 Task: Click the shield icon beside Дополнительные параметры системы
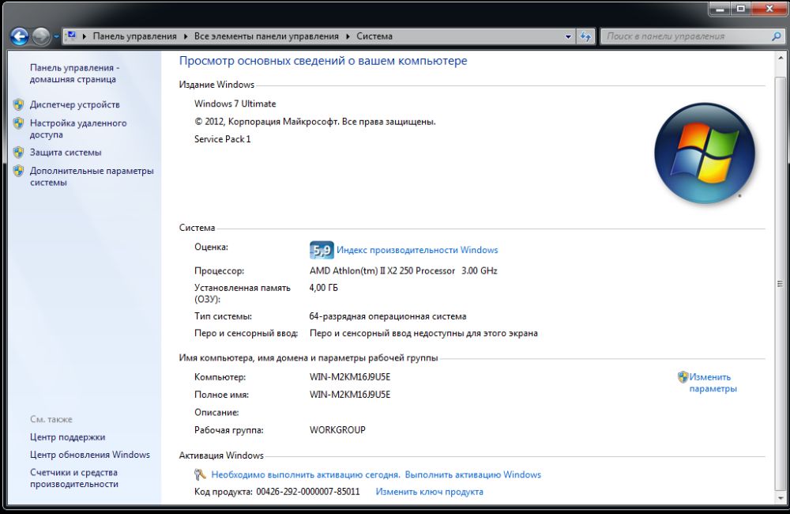click(x=19, y=171)
